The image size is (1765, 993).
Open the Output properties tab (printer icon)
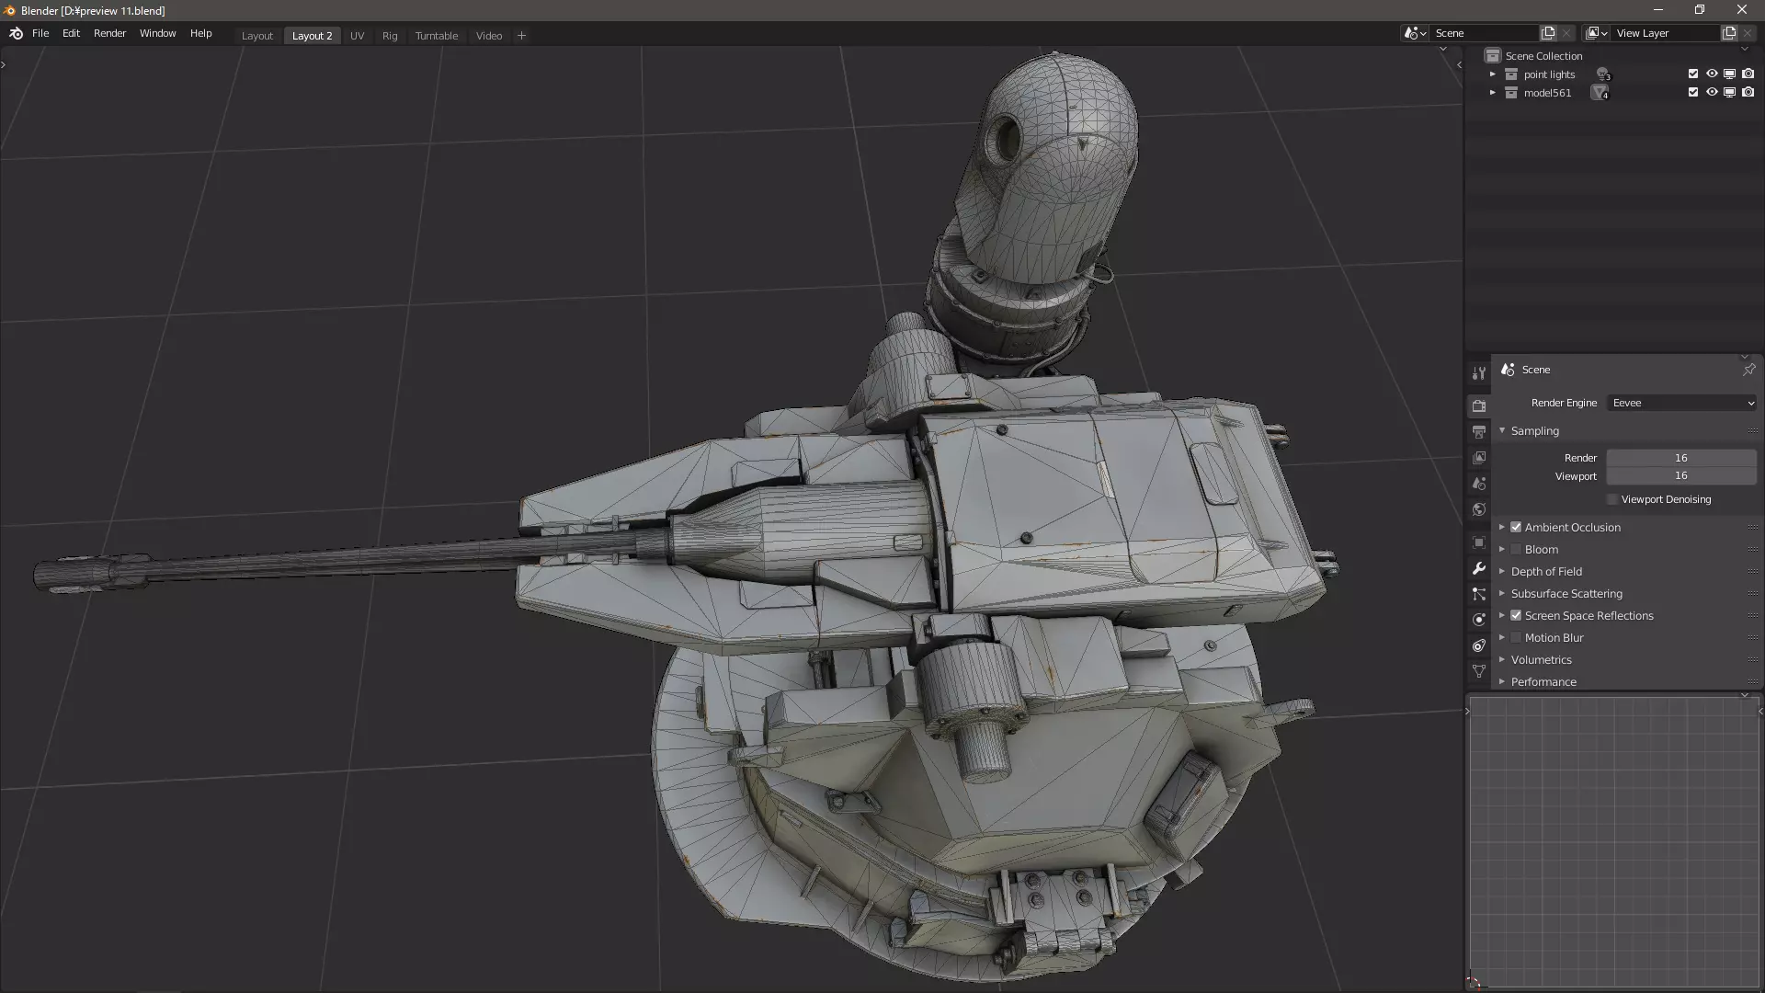coord(1478,431)
